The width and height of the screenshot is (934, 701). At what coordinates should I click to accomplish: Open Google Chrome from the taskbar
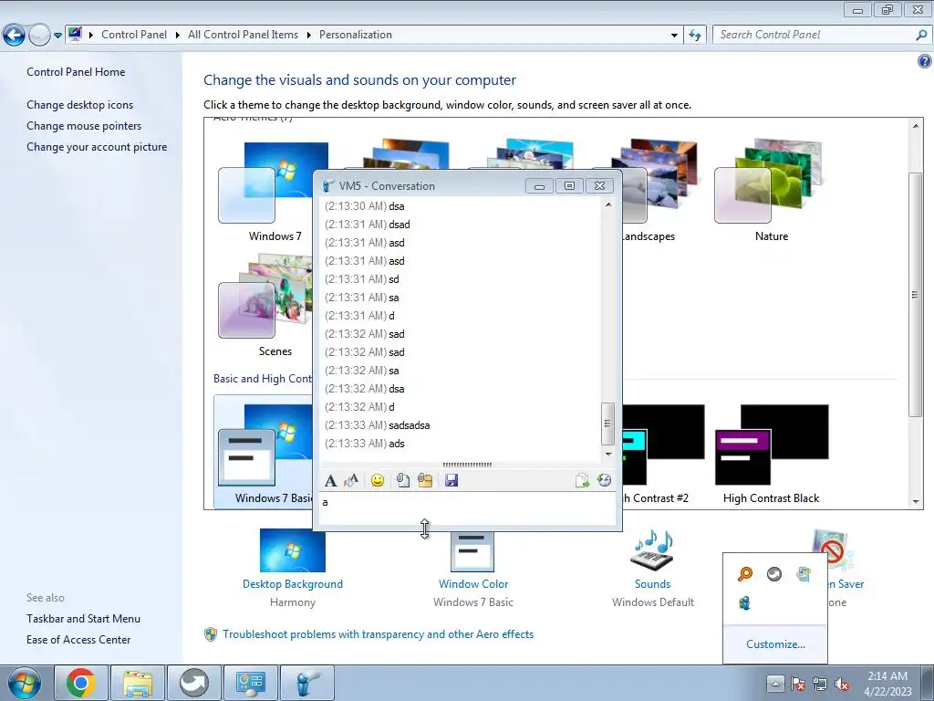(x=80, y=683)
